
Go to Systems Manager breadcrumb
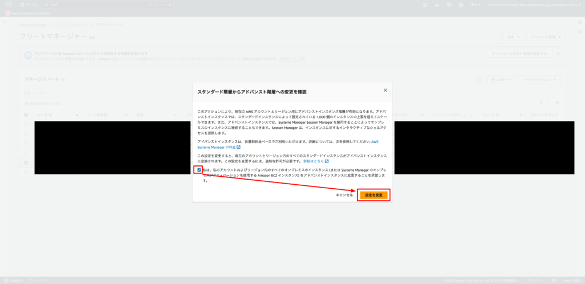[33, 25]
